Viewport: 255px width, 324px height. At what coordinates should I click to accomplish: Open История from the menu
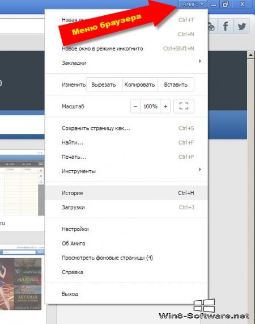[126, 193]
